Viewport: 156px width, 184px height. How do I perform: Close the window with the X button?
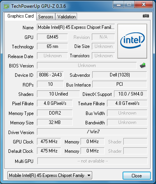pos(144,5)
